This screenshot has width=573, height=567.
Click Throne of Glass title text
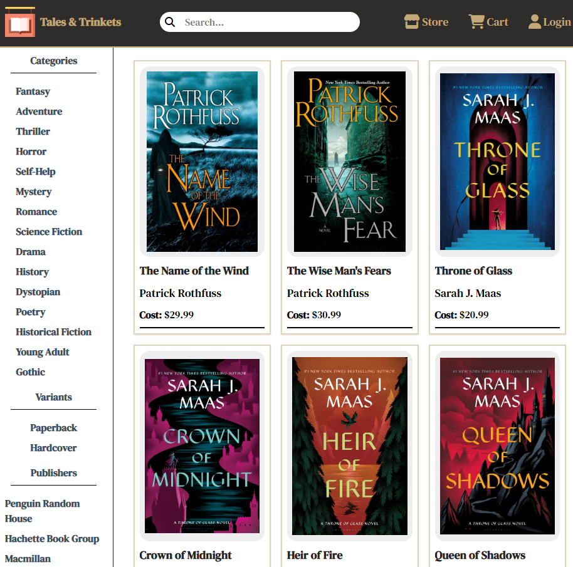(x=473, y=271)
